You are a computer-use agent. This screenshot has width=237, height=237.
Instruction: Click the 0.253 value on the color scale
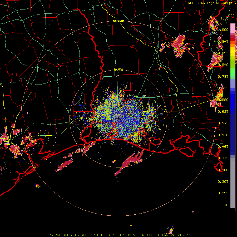coord(223,193)
